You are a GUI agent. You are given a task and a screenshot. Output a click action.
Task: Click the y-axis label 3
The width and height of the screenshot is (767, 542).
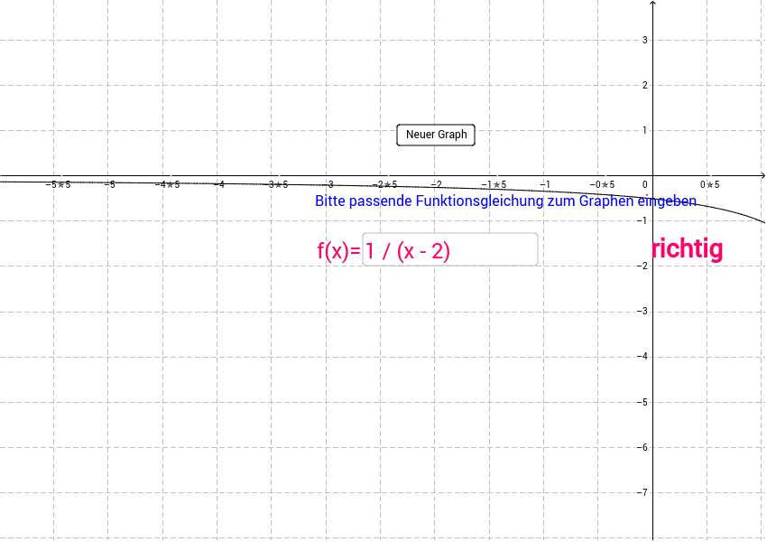pos(644,40)
